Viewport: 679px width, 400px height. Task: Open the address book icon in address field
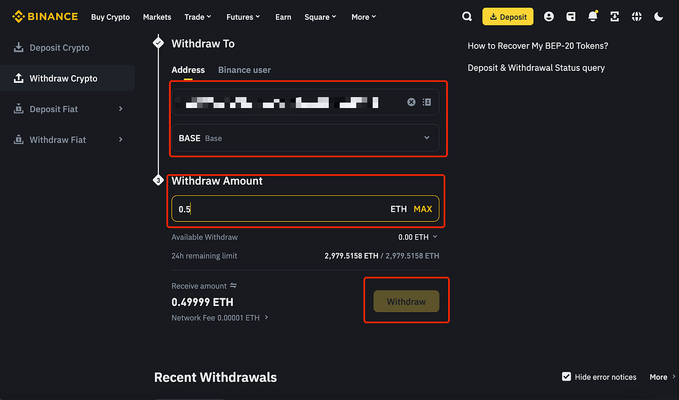coord(426,102)
